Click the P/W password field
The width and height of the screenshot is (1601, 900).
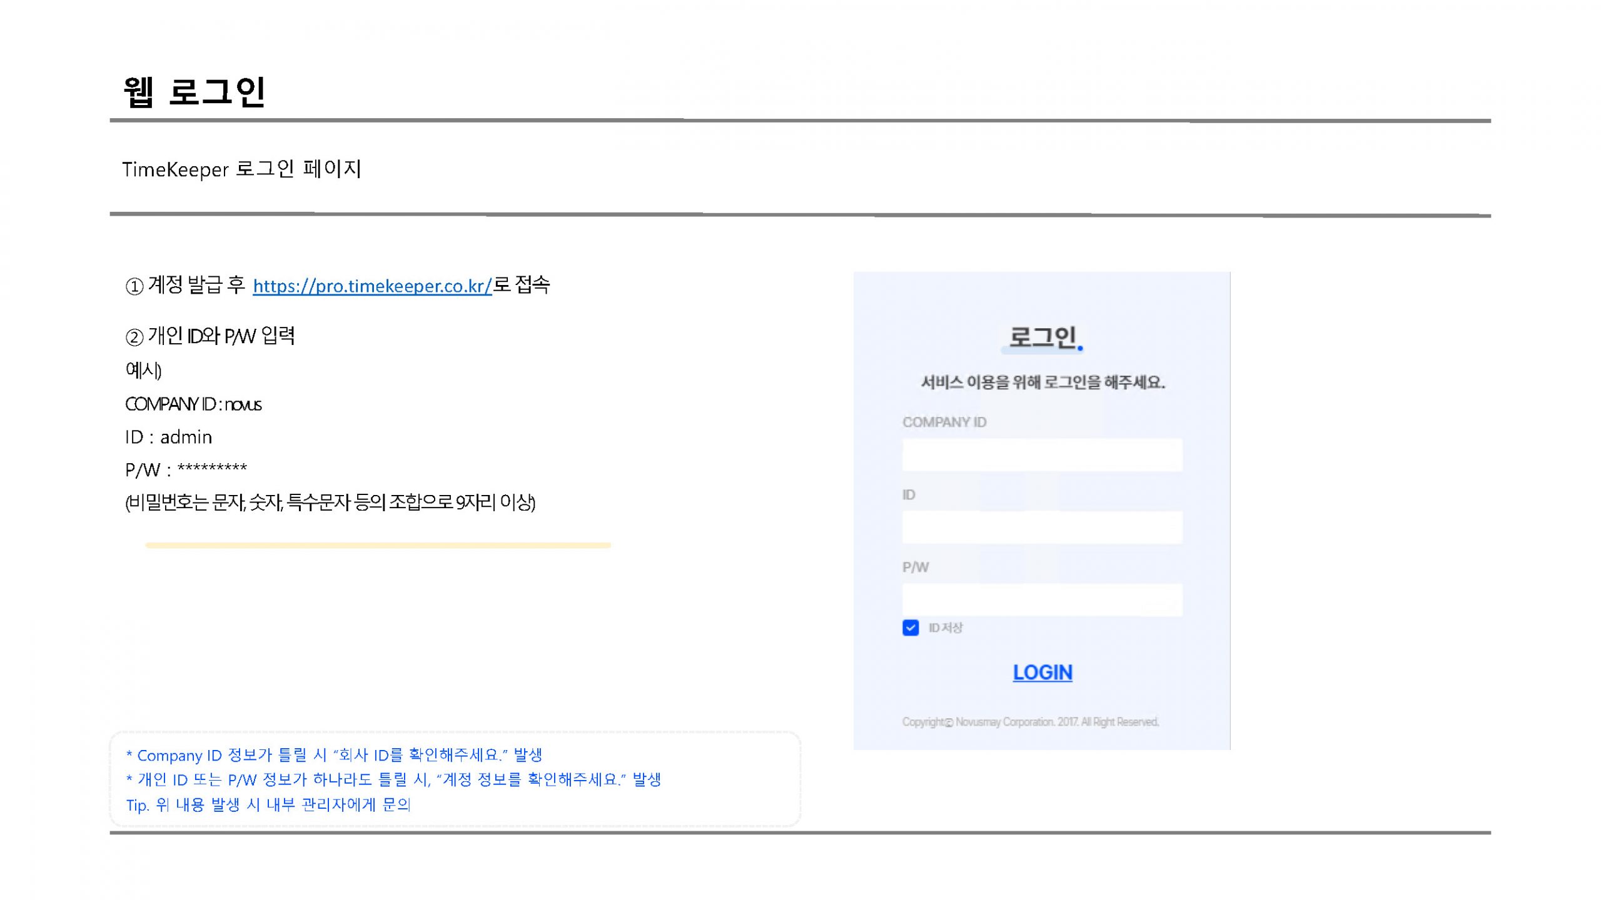pyautogui.click(x=1042, y=599)
